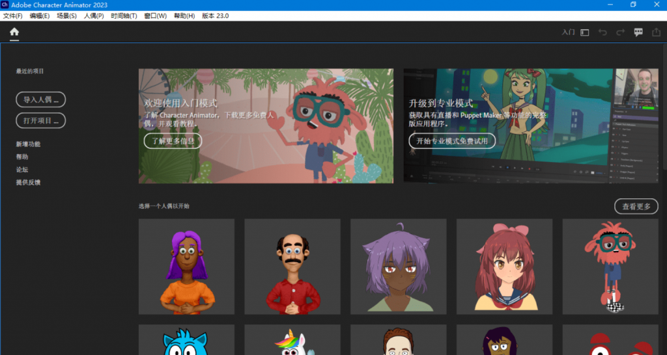Image resolution: width=667 pixels, height=355 pixels.
Task: Click the Redo arrow icon
Action: [x=621, y=33]
